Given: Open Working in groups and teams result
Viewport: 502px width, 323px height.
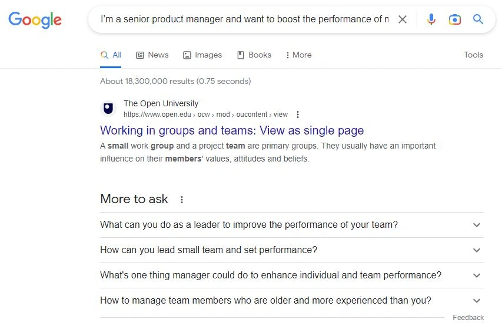Looking at the screenshot, I should point(232,130).
